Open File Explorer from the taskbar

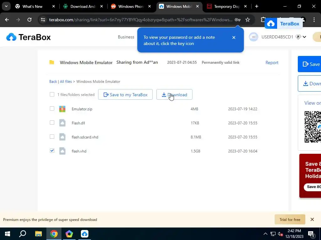click(38, 234)
